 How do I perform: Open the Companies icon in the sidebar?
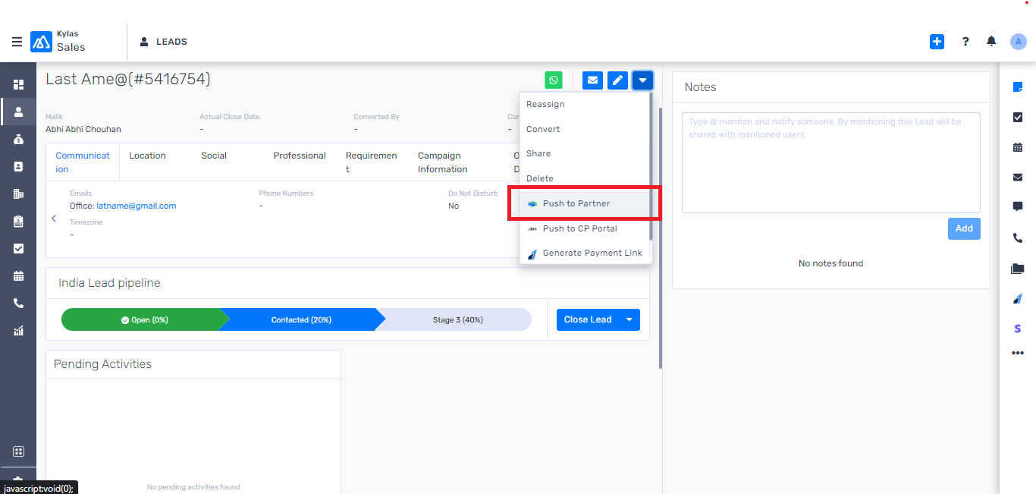tap(18, 194)
